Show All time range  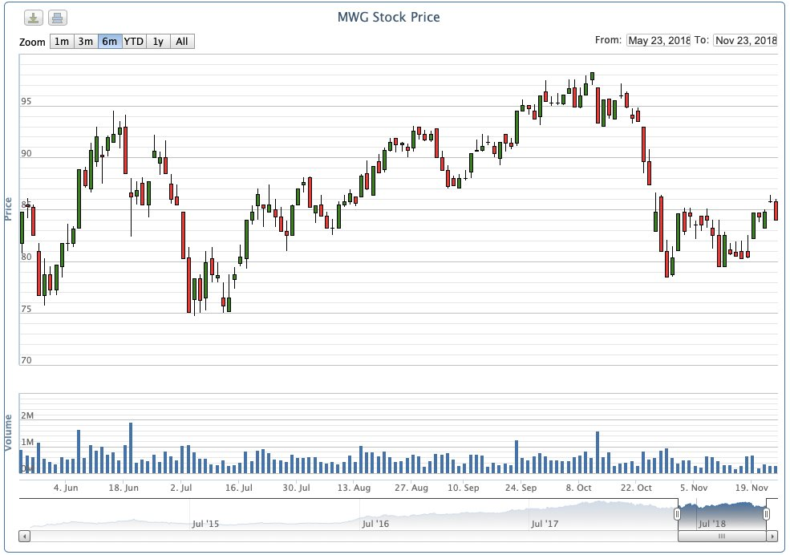(182, 42)
